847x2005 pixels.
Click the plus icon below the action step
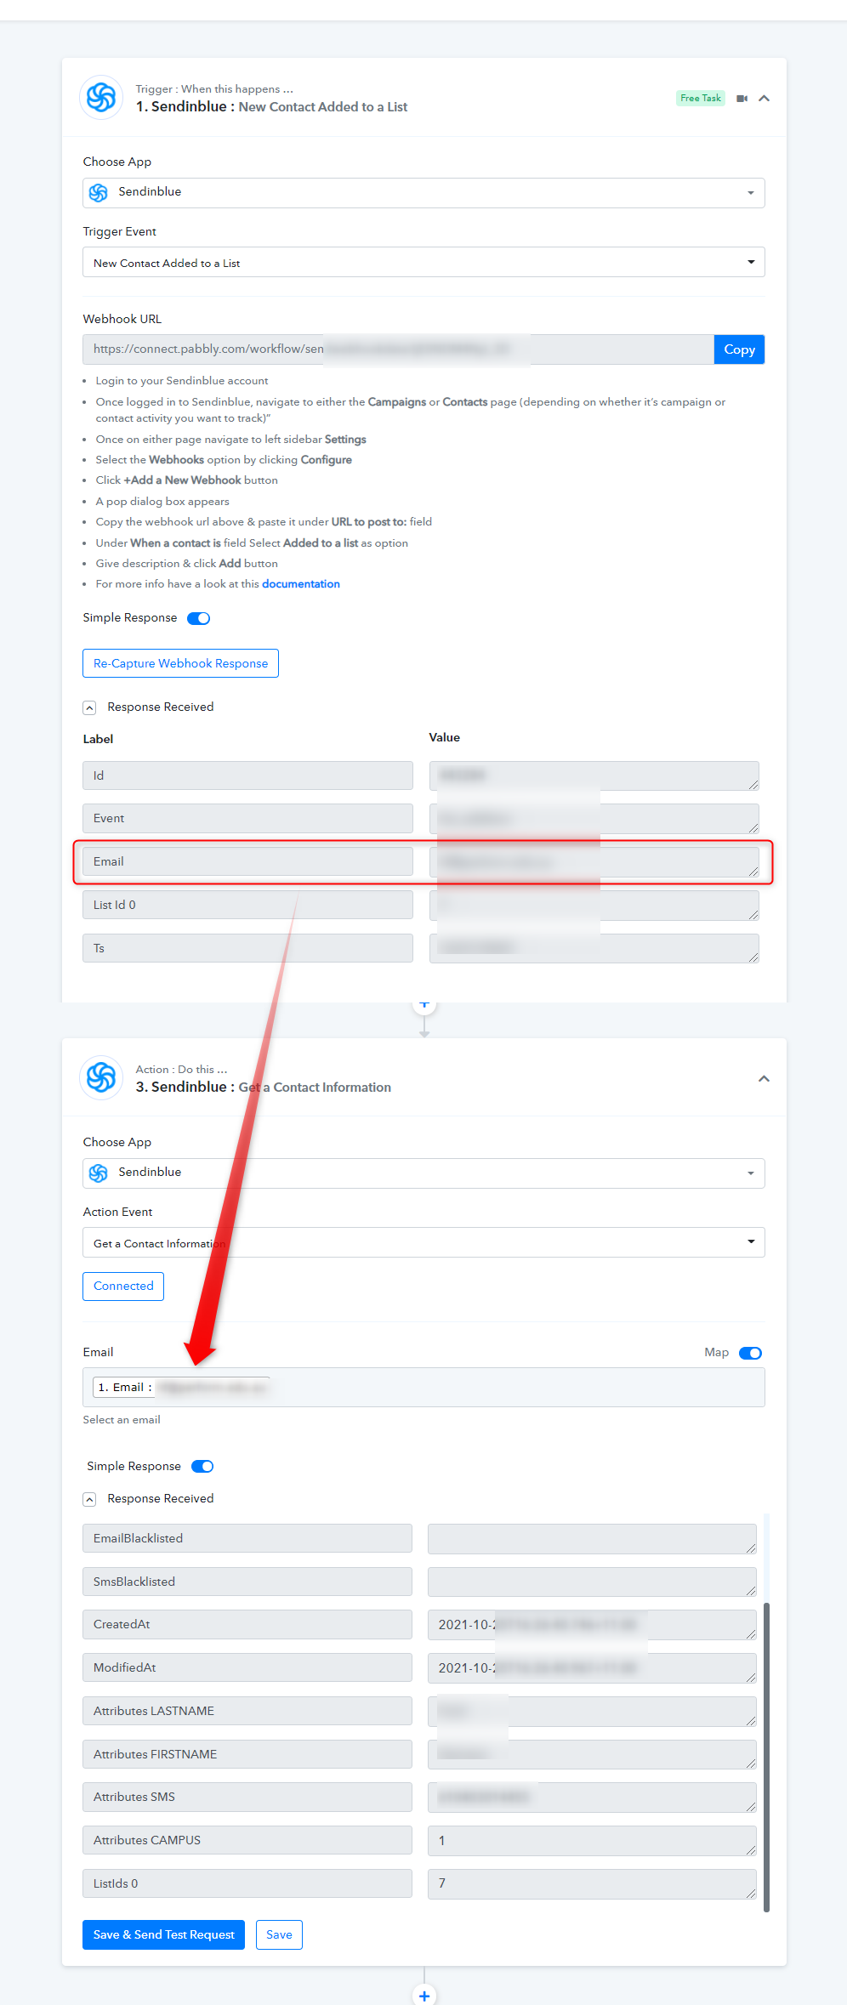424,1994
